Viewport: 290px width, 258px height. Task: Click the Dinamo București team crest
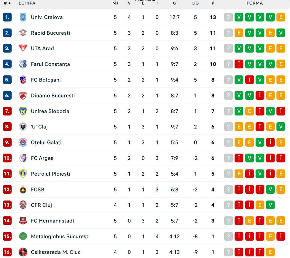point(23,96)
